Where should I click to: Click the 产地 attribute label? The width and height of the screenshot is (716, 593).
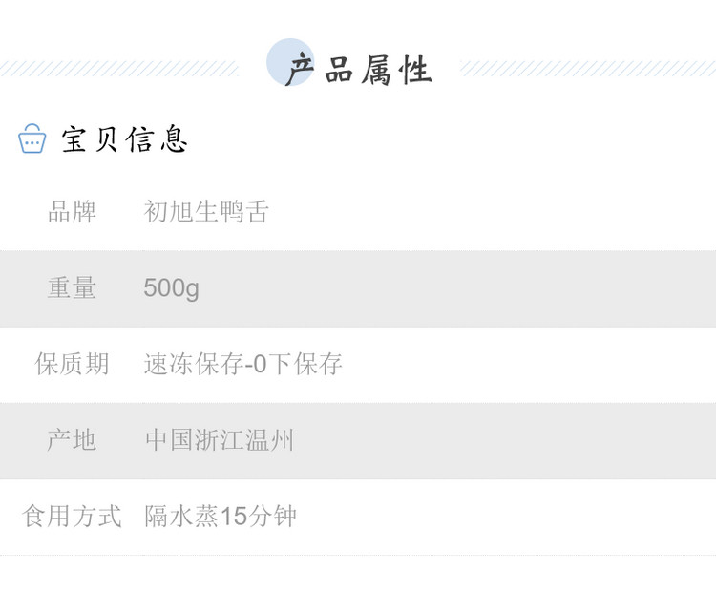73,440
